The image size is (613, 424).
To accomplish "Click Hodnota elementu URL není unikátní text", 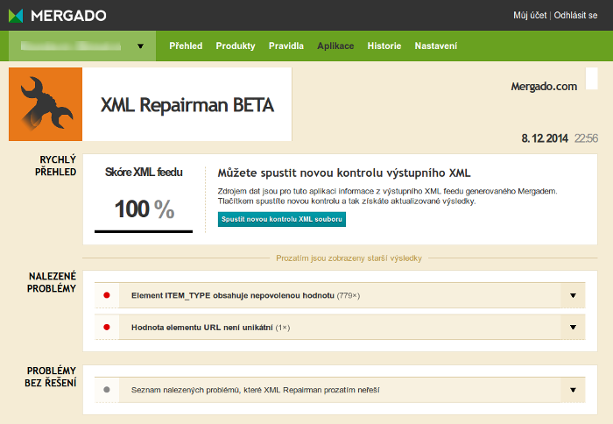I will tap(201, 328).
